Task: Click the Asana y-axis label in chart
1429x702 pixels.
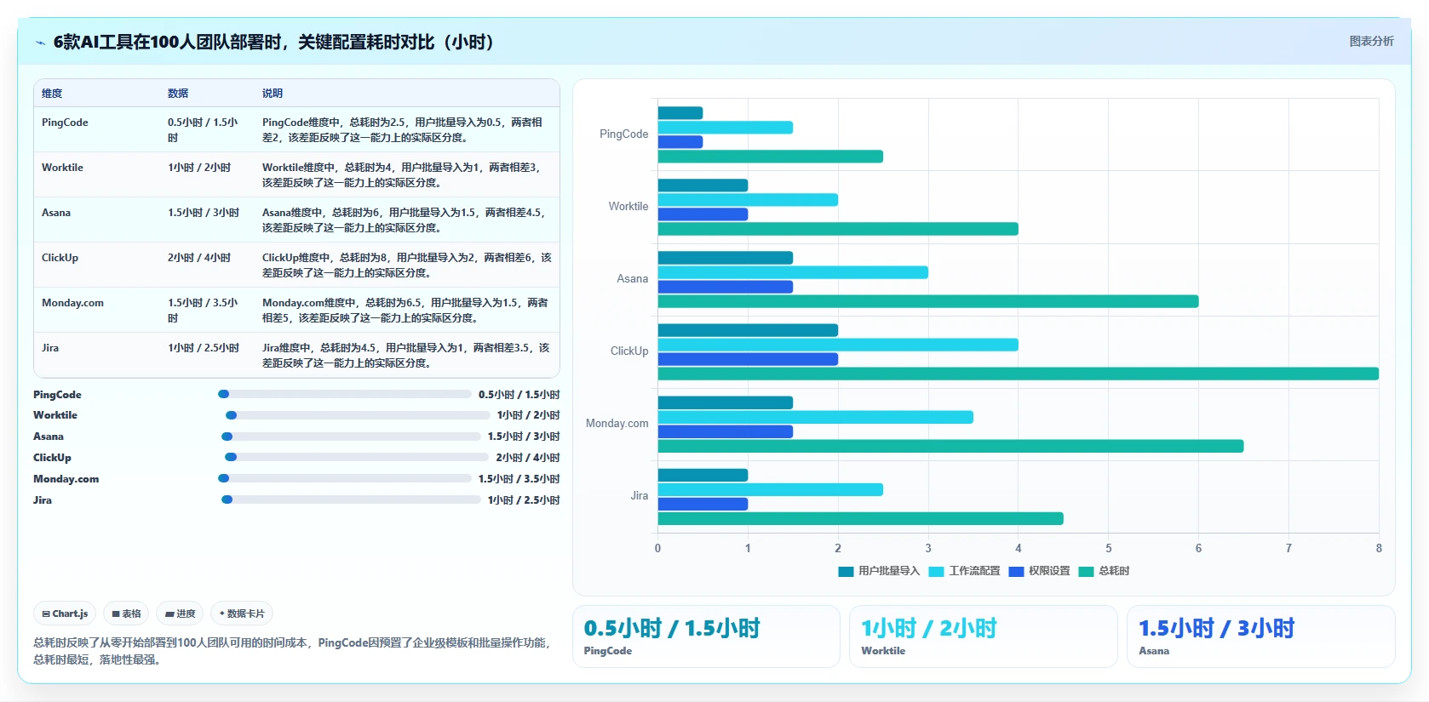Action: pyautogui.click(x=633, y=279)
